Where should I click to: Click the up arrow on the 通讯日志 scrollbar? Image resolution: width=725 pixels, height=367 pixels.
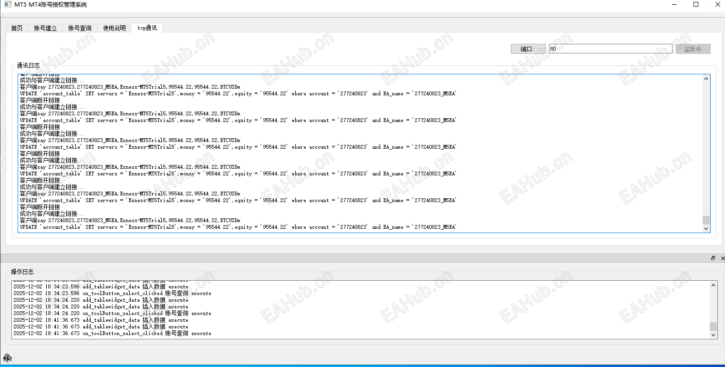[x=706, y=79]
